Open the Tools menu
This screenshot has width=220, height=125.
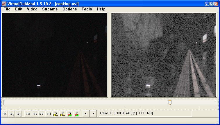(87, 9)
